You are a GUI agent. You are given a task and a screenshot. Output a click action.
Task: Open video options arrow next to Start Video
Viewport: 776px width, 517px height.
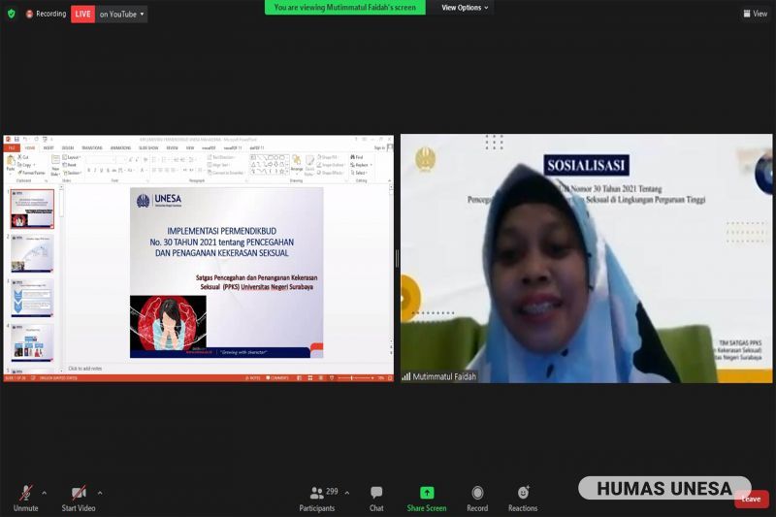(100, 493)
